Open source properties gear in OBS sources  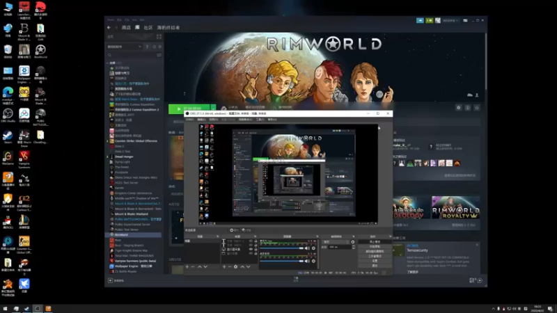(x=235, y=266)
